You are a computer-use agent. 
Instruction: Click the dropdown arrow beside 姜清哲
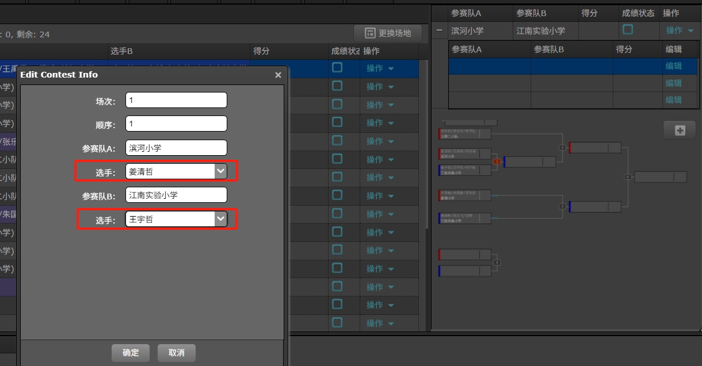click(220, 171)
